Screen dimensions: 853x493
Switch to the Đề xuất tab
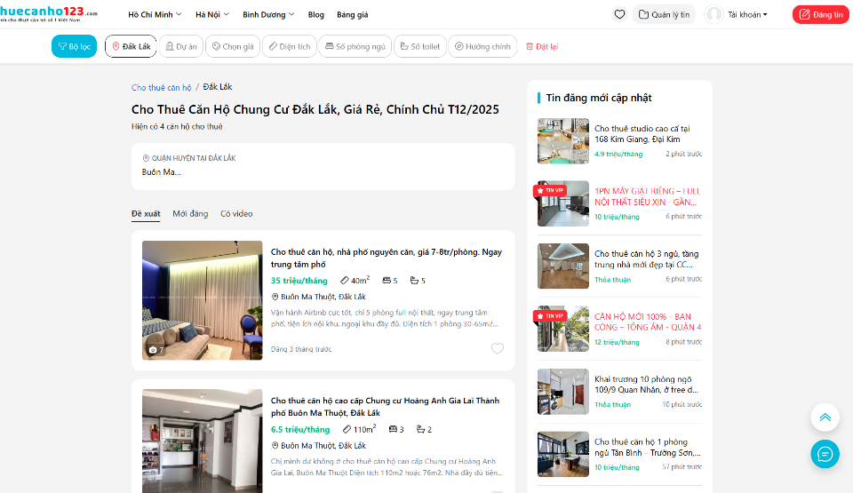[146, 214]
